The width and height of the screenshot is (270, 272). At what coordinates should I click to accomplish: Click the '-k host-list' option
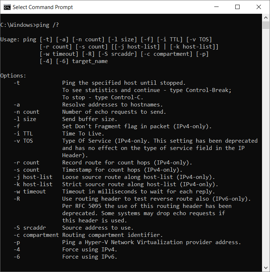[x=33, y=184]
